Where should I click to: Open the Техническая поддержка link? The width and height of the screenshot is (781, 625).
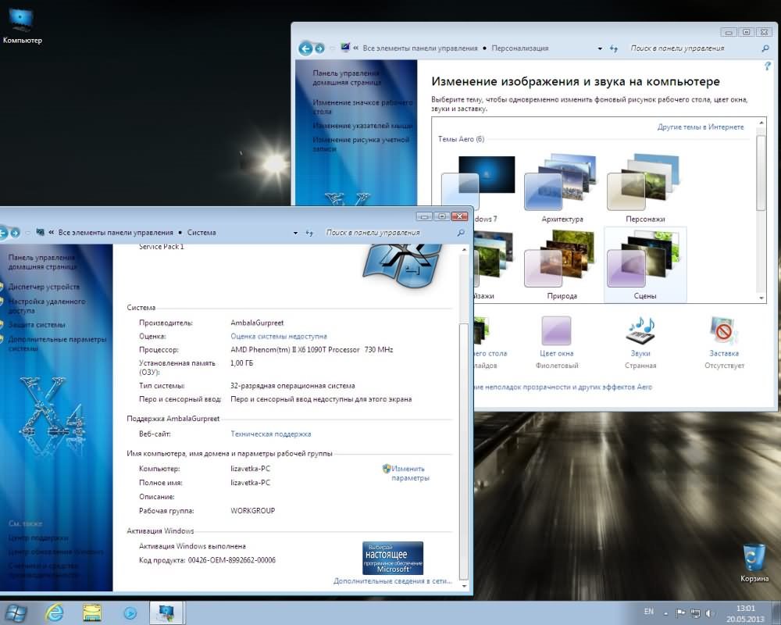[x=270, y=434]
